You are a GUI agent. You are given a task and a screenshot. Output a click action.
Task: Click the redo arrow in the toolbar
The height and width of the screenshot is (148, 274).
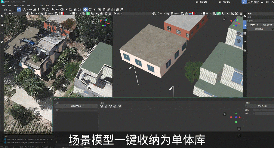[x=57, y=10]
